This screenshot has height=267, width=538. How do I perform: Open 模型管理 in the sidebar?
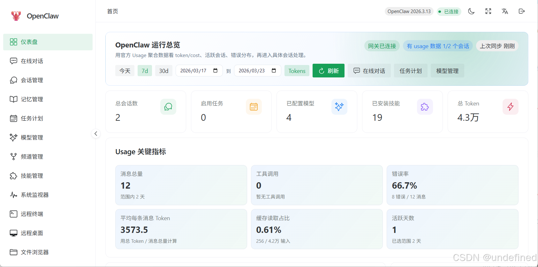(48, 138)
